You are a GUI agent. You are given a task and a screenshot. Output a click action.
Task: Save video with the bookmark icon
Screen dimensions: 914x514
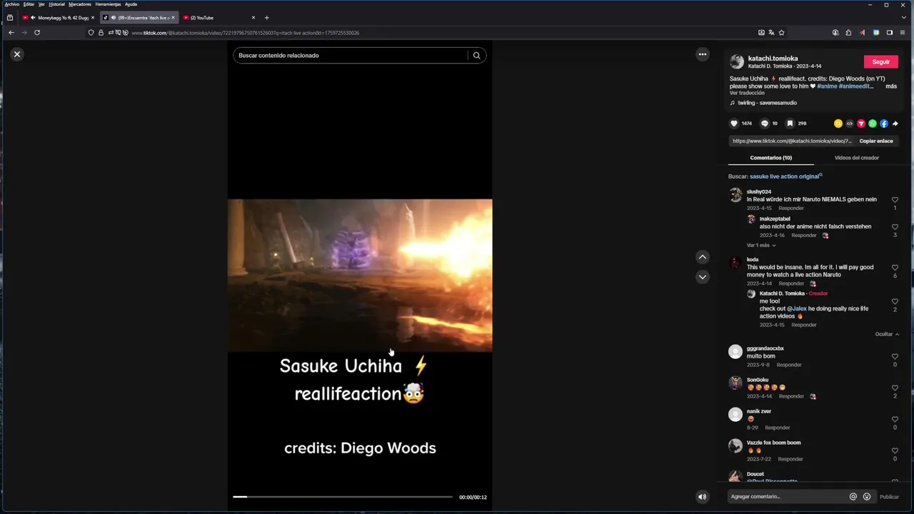tap(790, 124)
